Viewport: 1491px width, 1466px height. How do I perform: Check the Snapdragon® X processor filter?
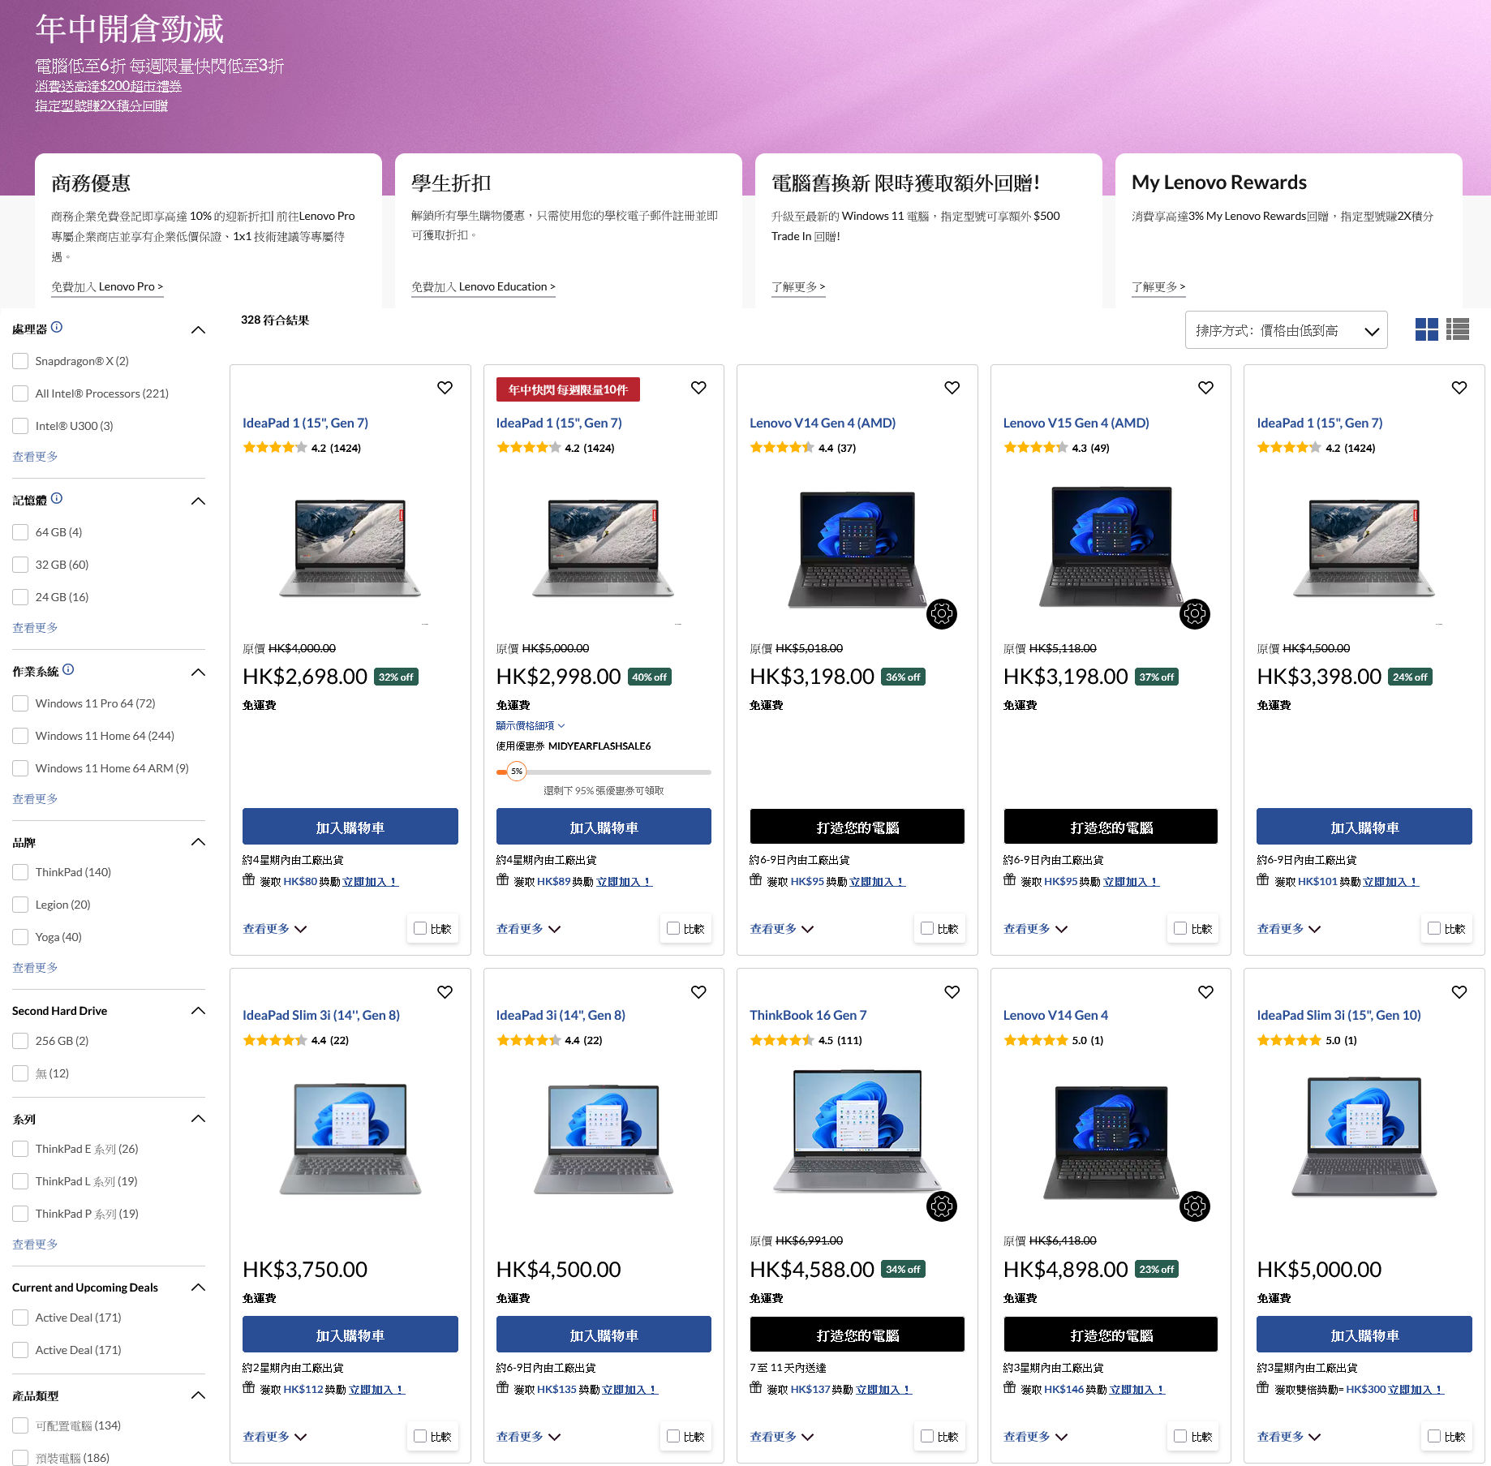pyautogui.click(x=20, y=361)
